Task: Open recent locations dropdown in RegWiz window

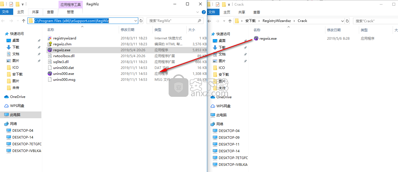Action: 18,21
